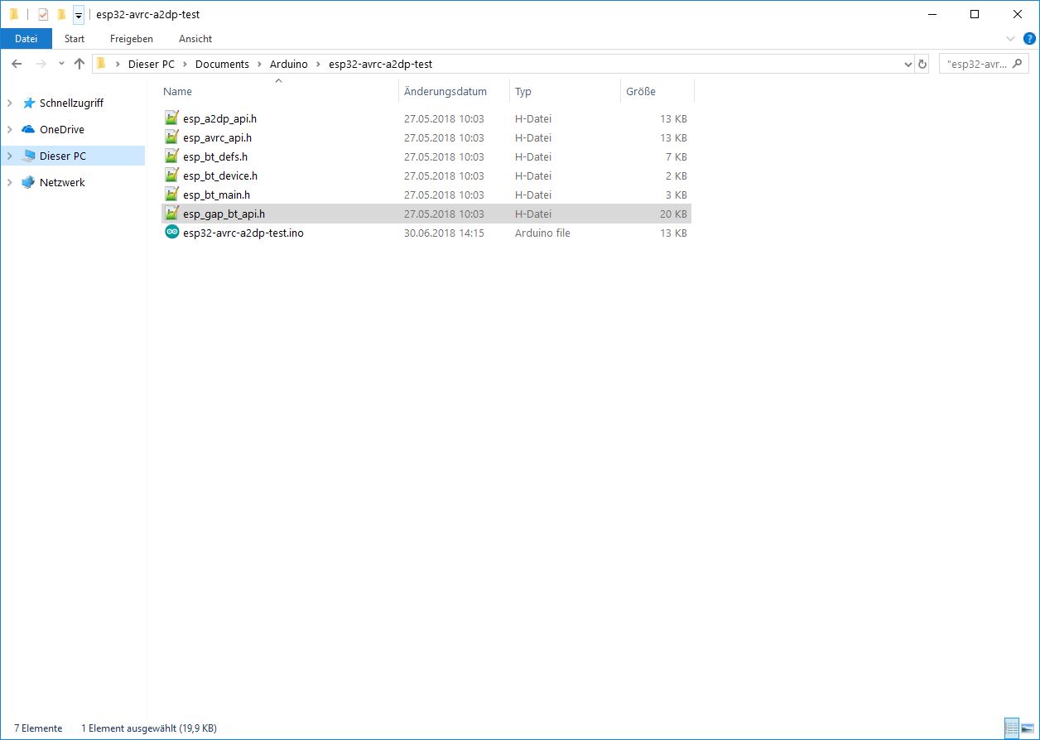Viewport: 1040px width, 740px height.
Task: Open Explorer help question mark
Action: click(1029, 38)
